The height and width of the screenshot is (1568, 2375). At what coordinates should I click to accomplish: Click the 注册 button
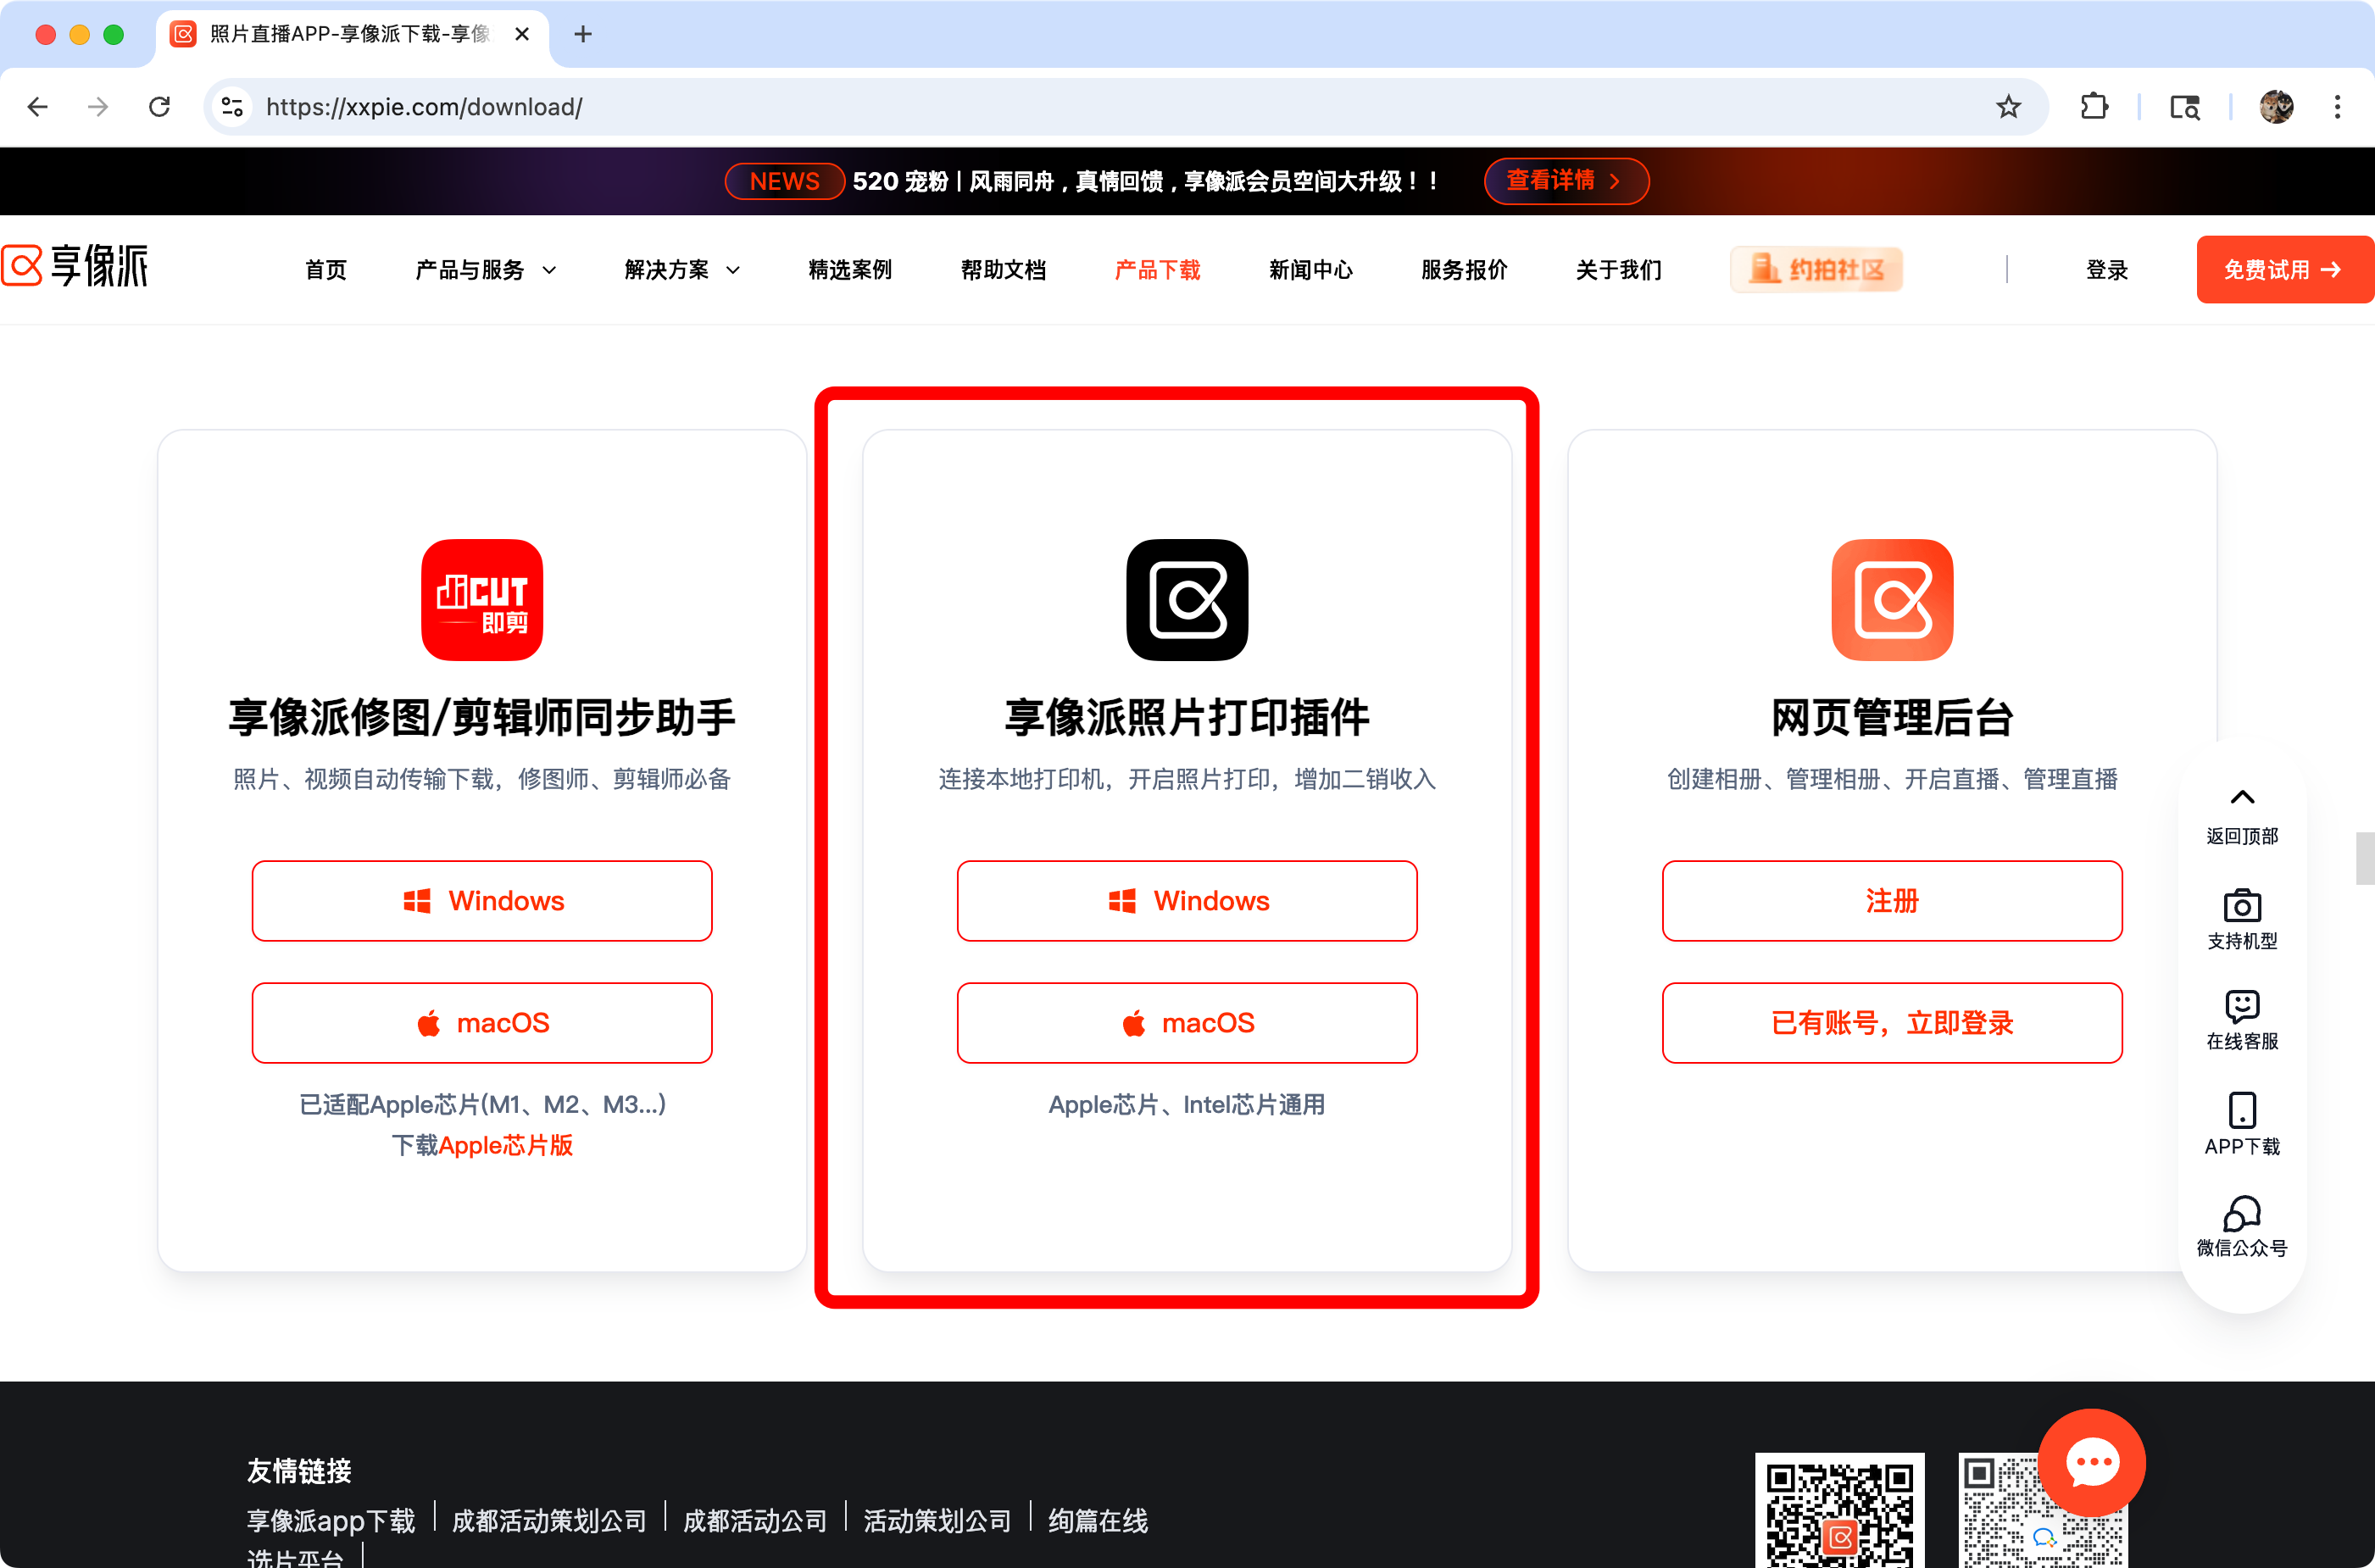click(x=1892, y=901)
